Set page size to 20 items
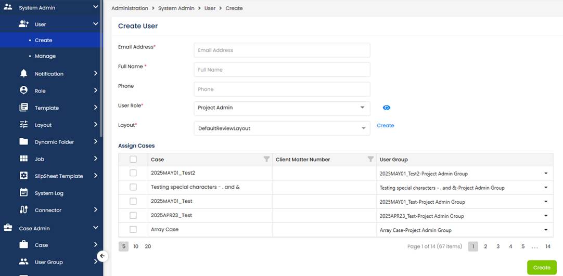 [148, 246]
